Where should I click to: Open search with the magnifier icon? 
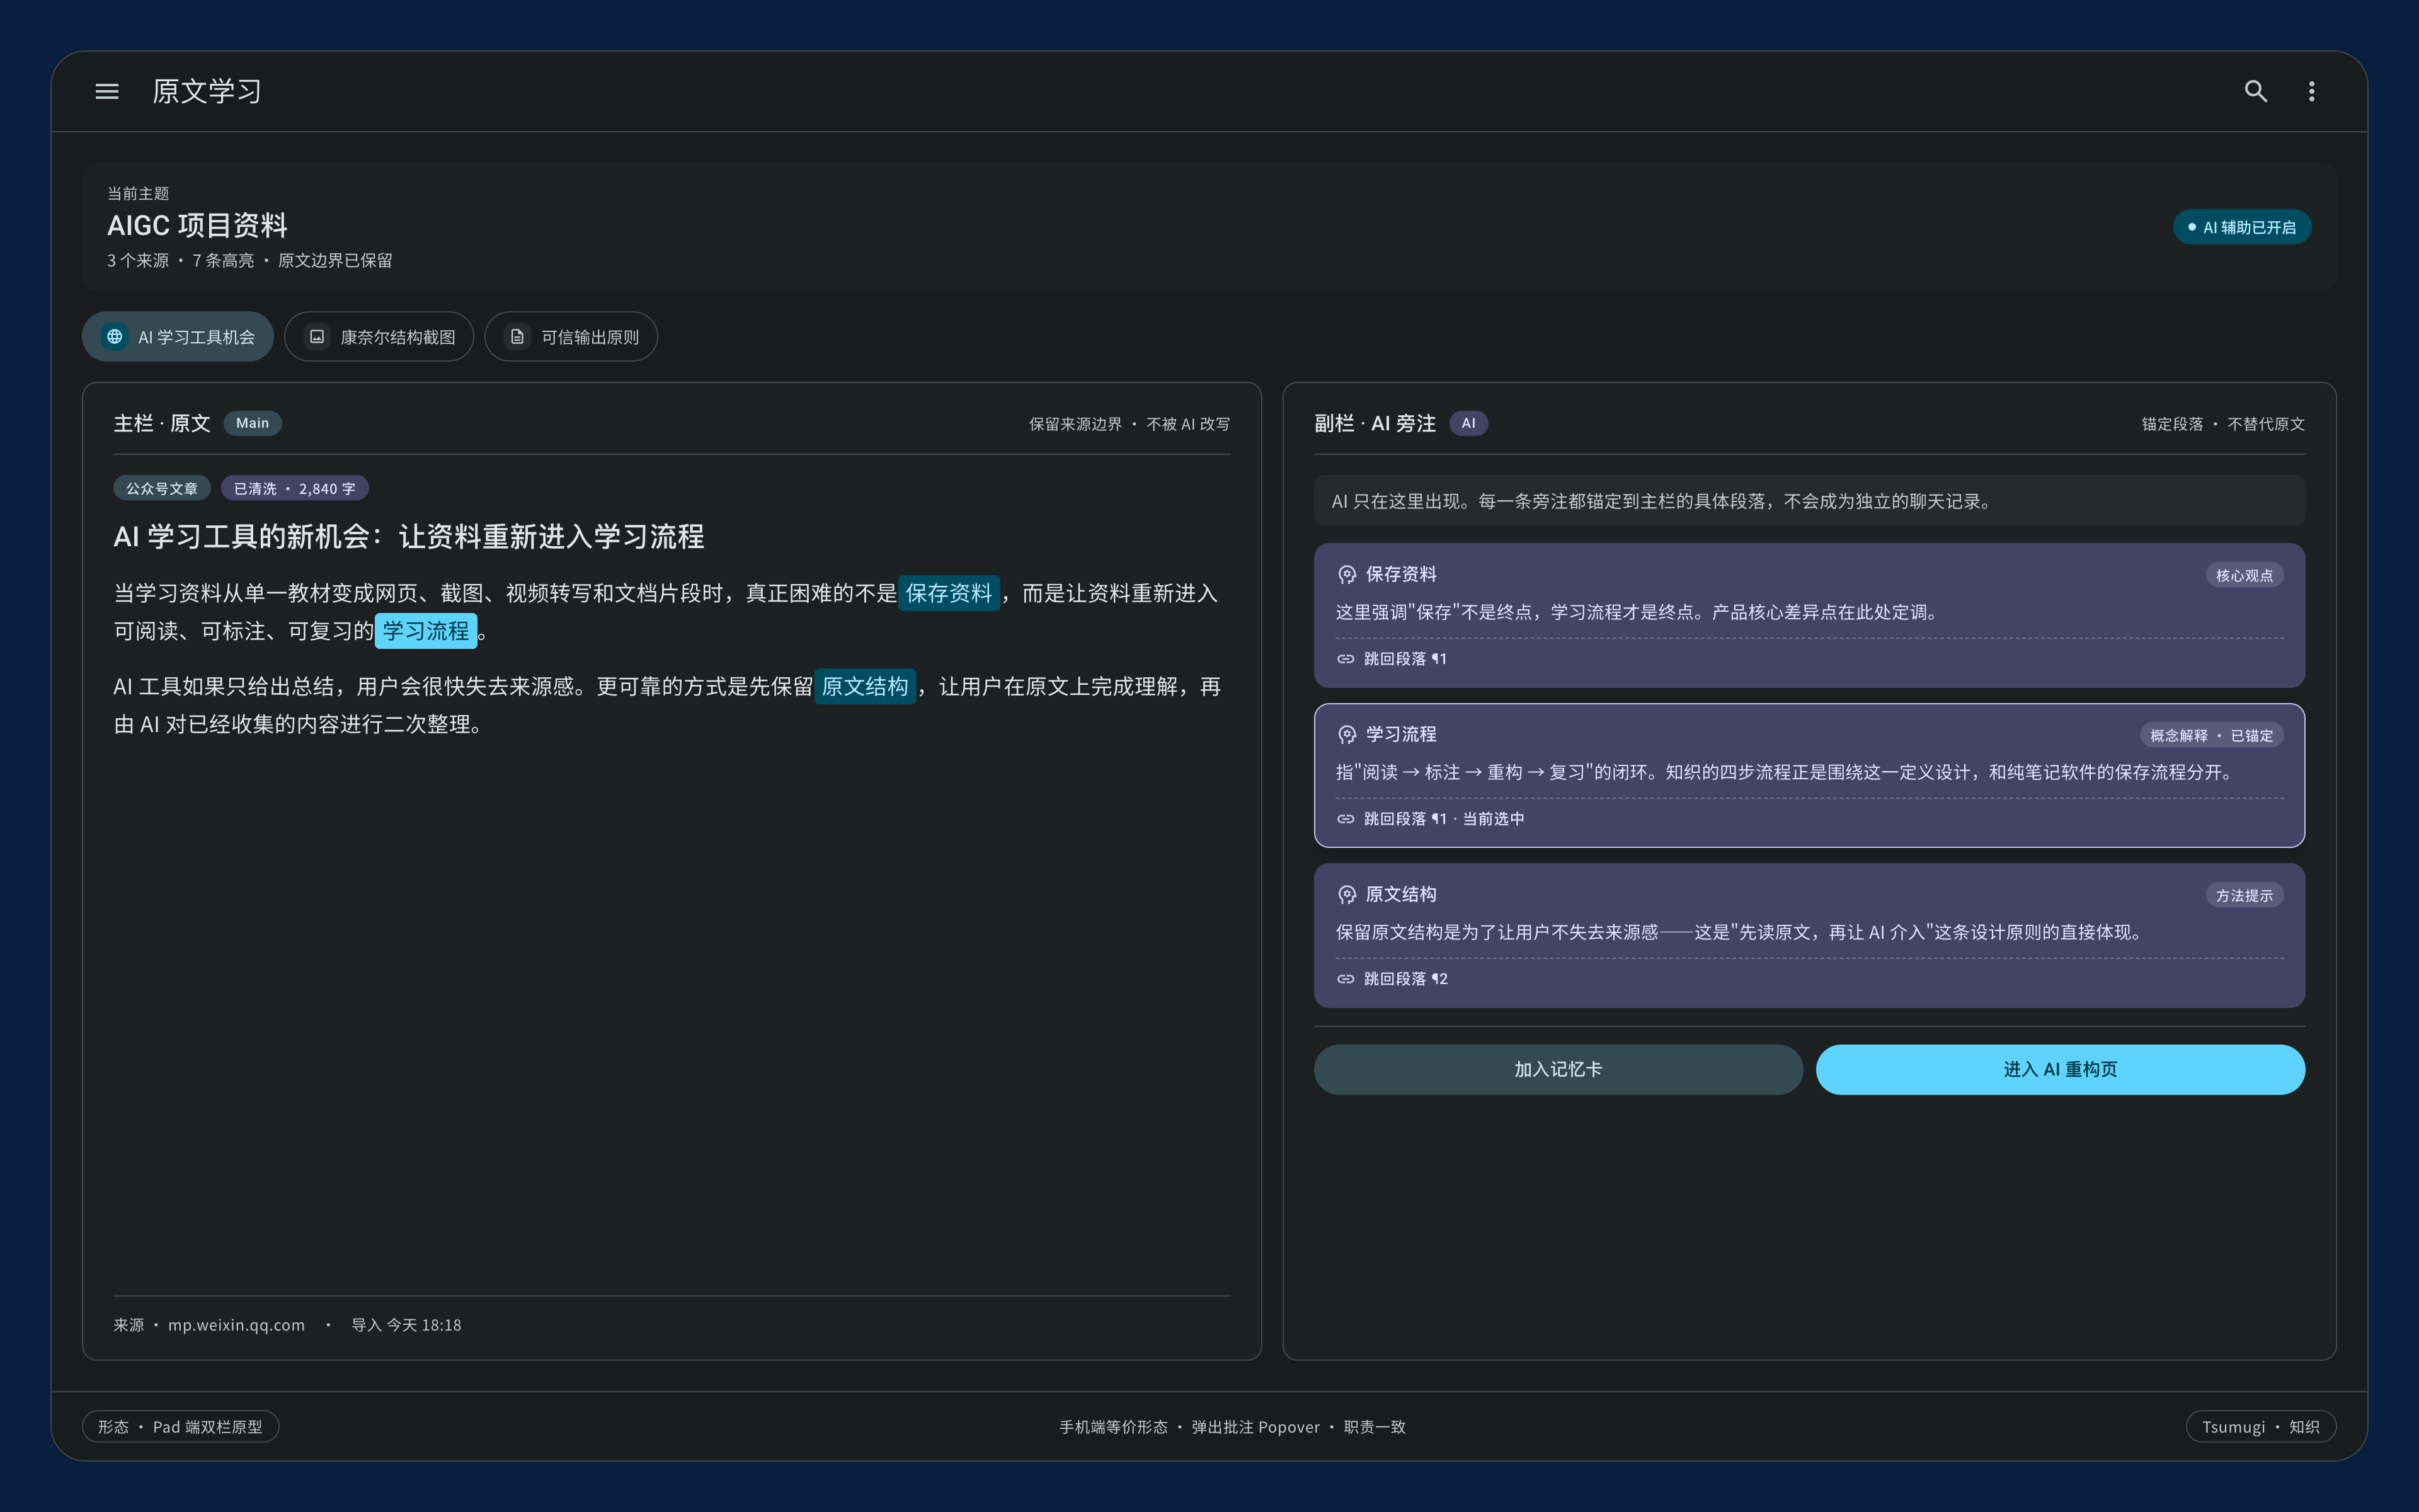coord(2255,91)
